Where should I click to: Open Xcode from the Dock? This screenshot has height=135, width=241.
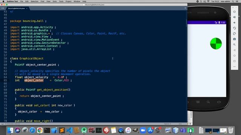click(54, 130)
